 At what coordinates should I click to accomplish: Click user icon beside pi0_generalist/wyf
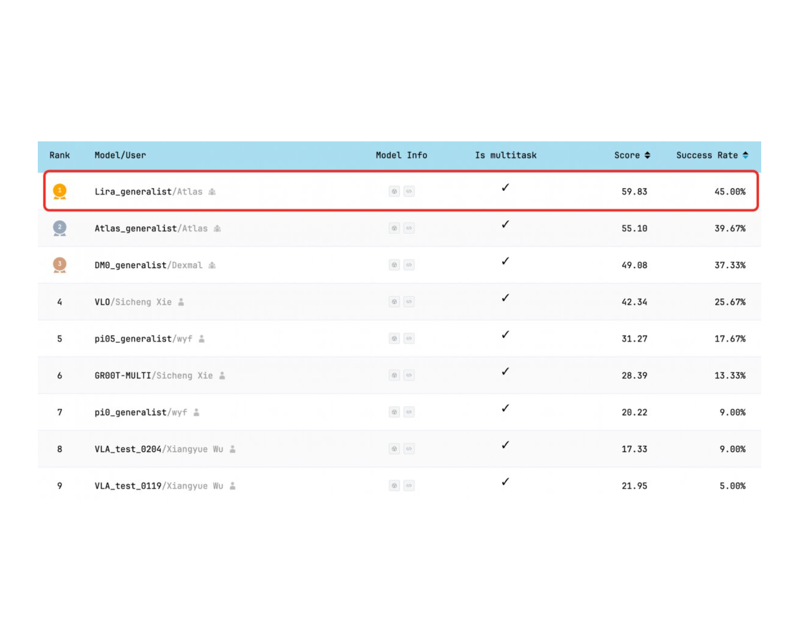pos(196,412)
